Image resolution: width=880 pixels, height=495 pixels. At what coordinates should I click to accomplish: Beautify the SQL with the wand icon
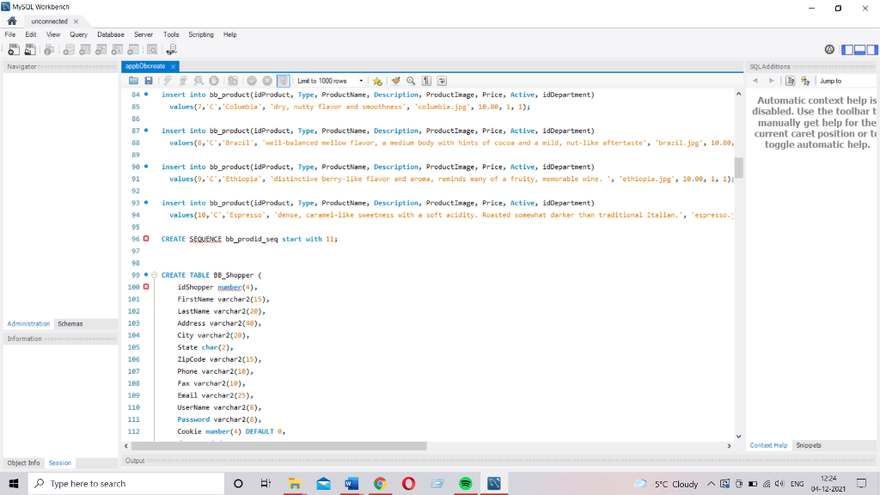coord(394,80)
